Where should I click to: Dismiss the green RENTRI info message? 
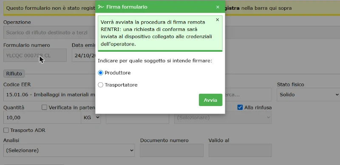[218, 20]
